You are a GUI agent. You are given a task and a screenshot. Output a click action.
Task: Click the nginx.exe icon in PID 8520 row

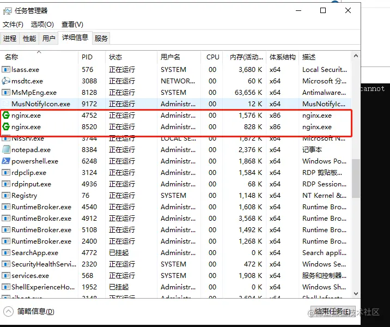point(6,126)
